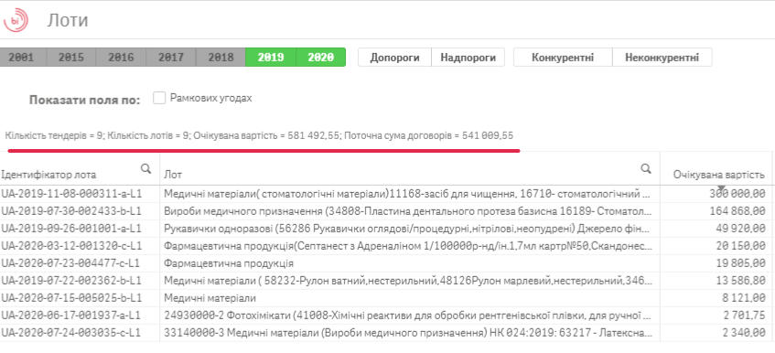
Task: Deselect year 2019 filter
Action: [x=271, y=58]
